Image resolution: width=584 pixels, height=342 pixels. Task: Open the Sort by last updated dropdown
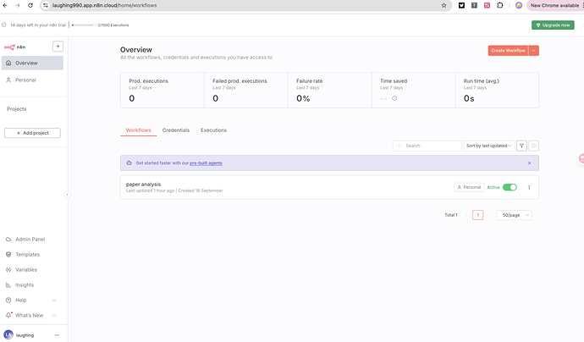point(488,146)
